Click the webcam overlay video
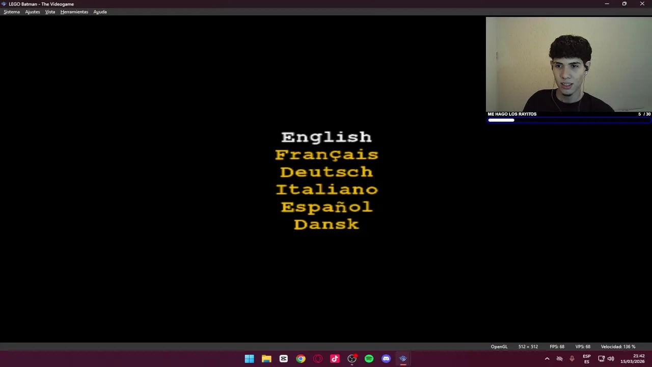This screenshot has width=652, height=367. (x=568, y=64)
